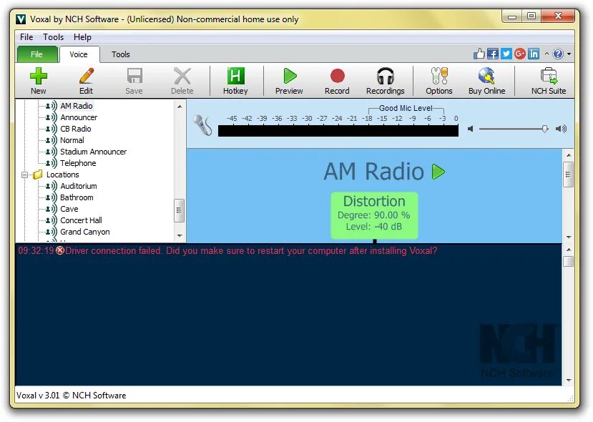Open the help dropdown arrow
593x422 pixels.
tap(569, 54)
